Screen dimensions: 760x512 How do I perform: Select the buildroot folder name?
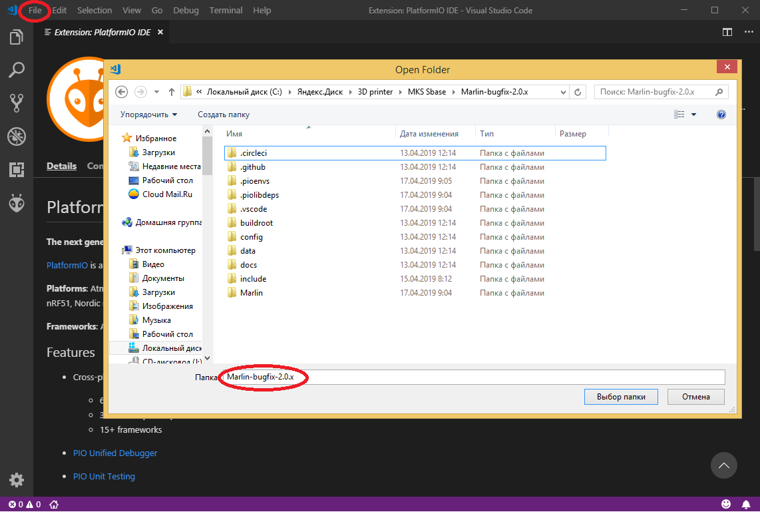click(256, 223)
